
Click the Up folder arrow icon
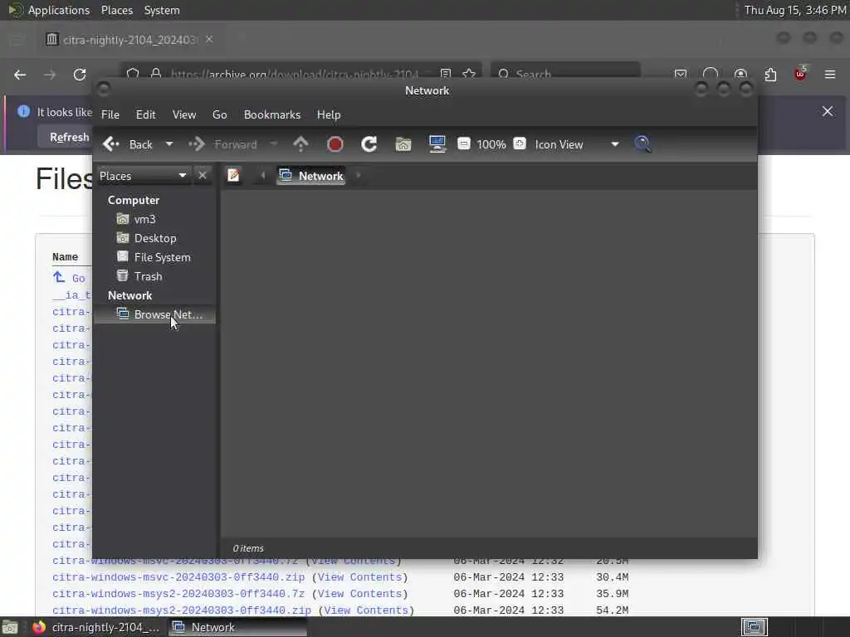click(300, 144)
